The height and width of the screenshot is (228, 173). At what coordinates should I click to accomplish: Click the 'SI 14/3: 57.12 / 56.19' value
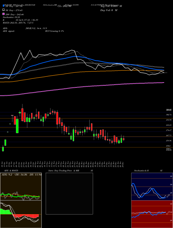(27, 20)
